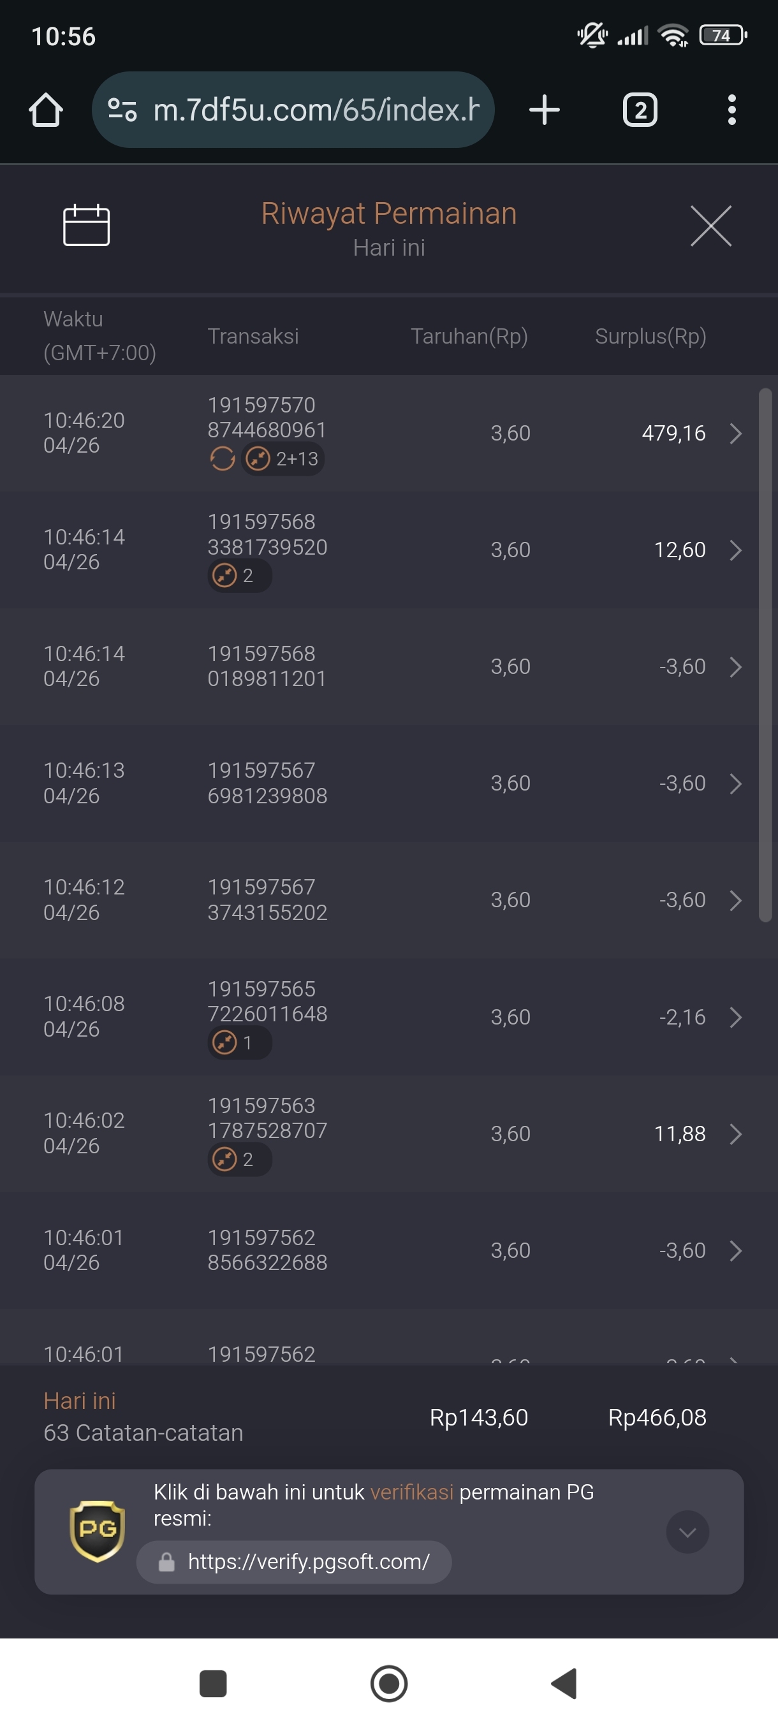Screen dimensions: 778x1729
Task: Open the calendar date filter icon
Action: pyautogui.click(x=86, y=225)
